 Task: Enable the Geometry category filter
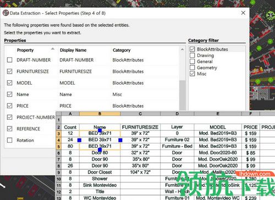coord(192,68)
